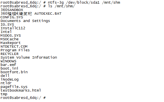Click the boot.ini file name

coord(9,68)
